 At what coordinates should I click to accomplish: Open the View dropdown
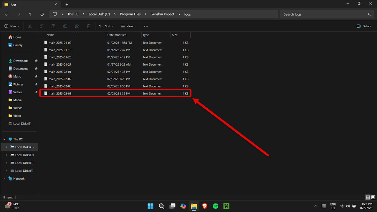128,26
